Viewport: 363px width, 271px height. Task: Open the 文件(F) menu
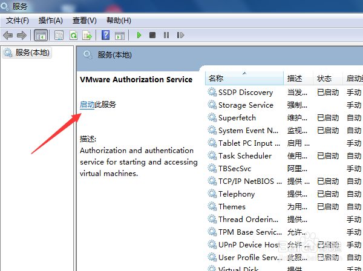click(18, 21)
